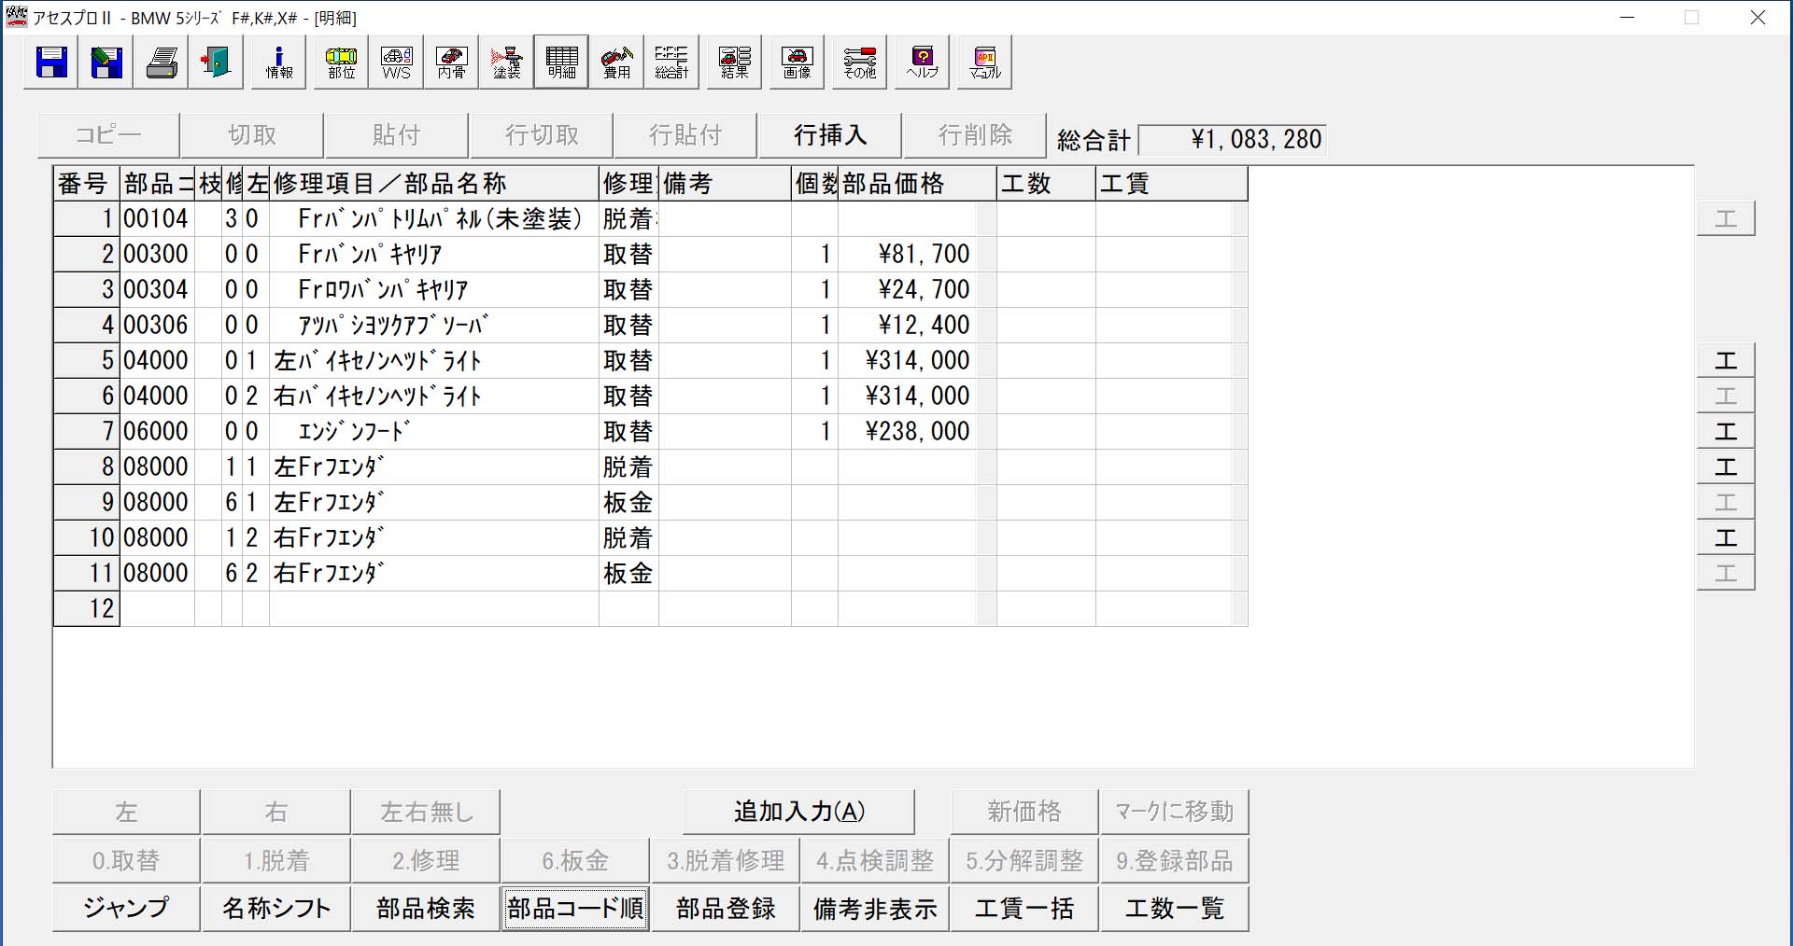
Task: Toggle 備考非表示 to hide remarks
Action: [875, 909]
